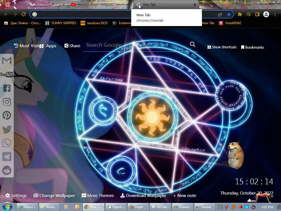The height and width of the screenshot is (211, 281).
Task: Click Change Wallpaper
Action: pos(54,196)
